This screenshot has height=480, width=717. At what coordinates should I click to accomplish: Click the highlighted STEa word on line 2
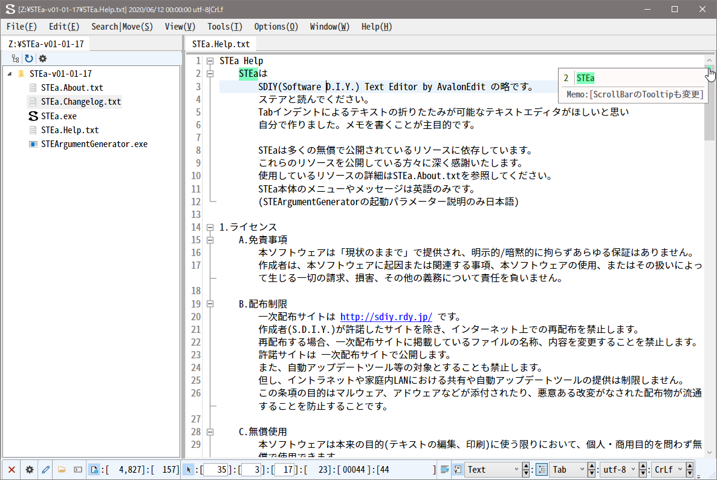248,74
